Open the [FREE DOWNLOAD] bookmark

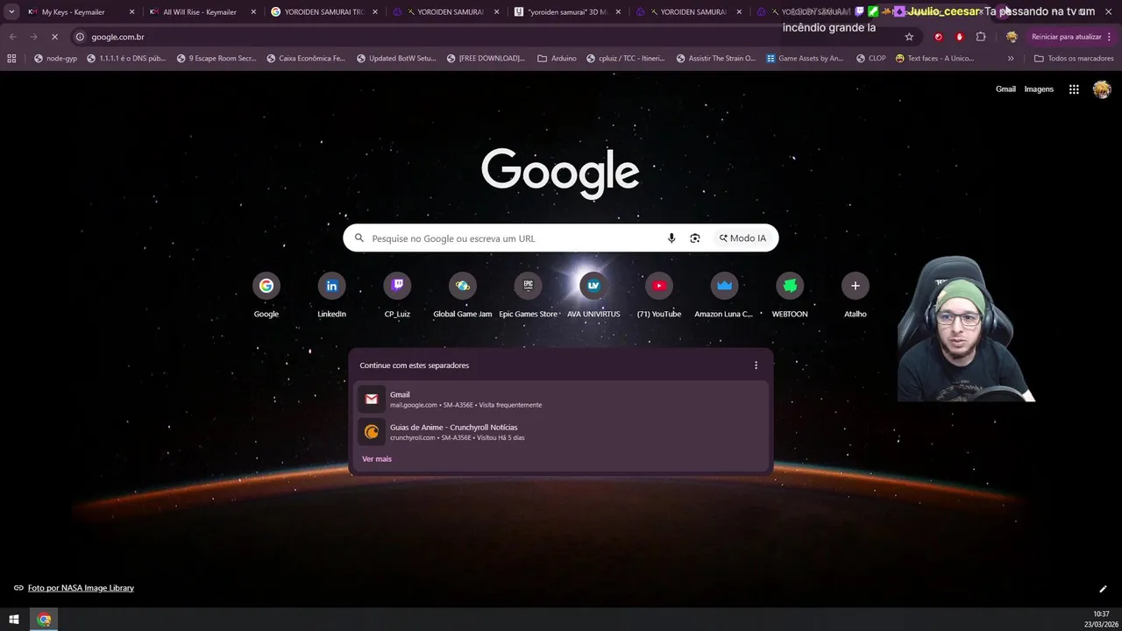(486, 59)
